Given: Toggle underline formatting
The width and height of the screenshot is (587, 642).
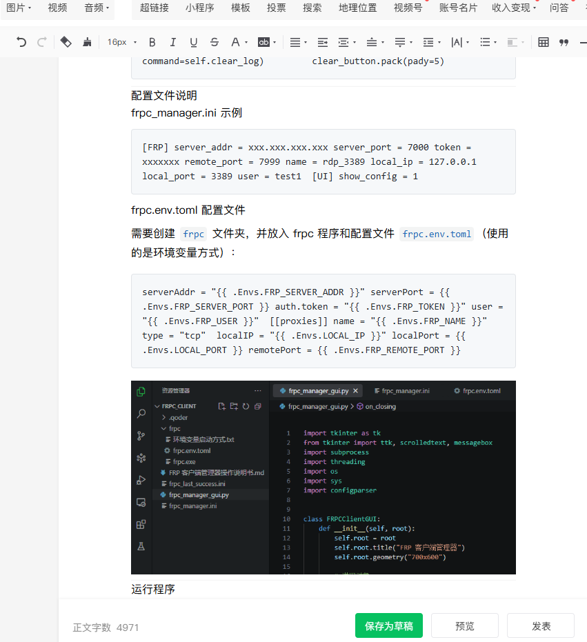Looking at the screenshot, I should (193, 42).
